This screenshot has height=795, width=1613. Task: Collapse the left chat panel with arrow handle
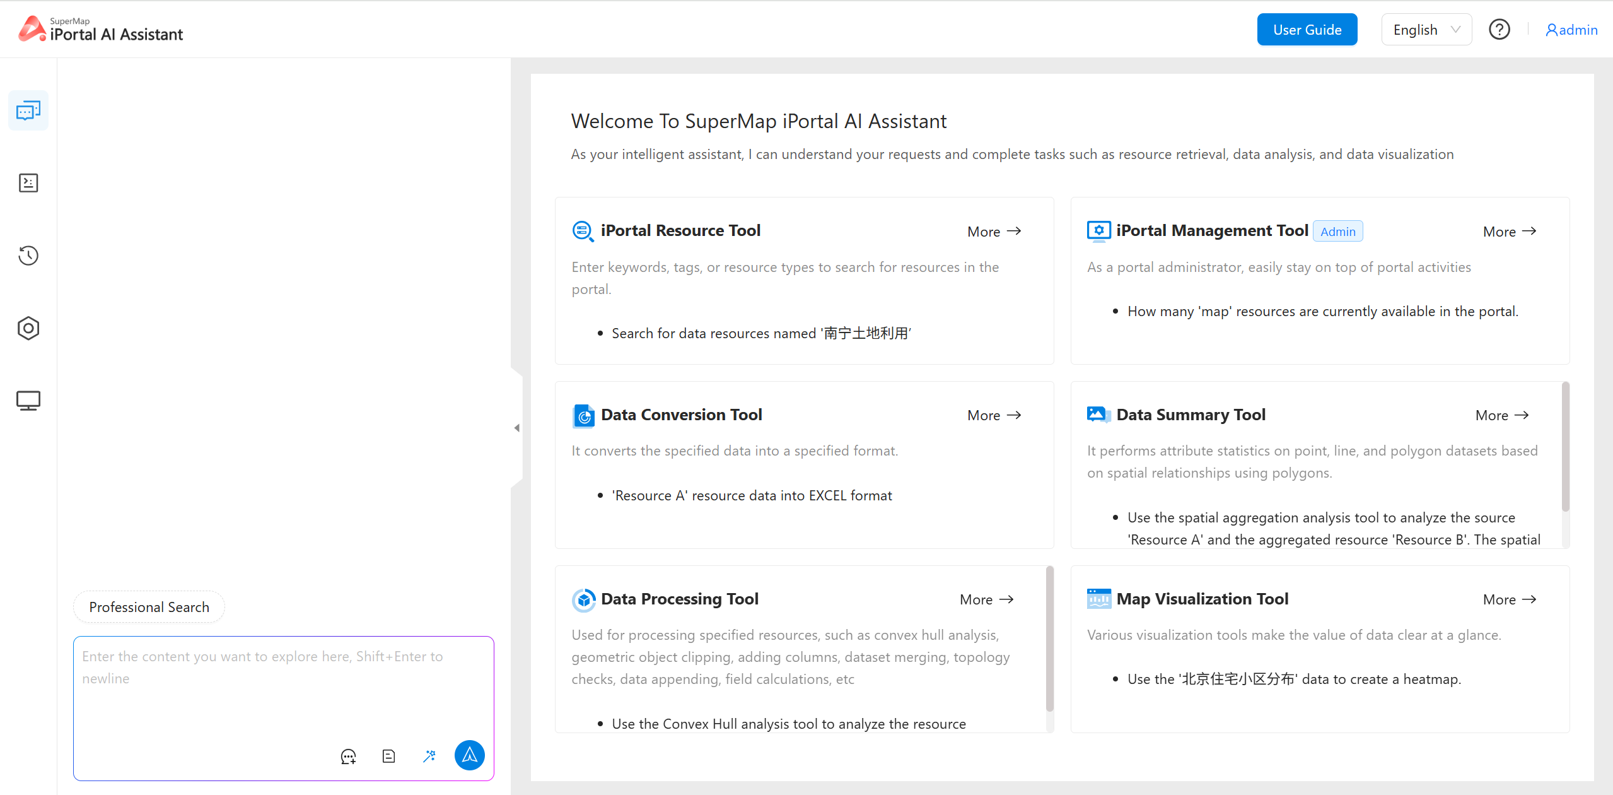coord(516,428)
